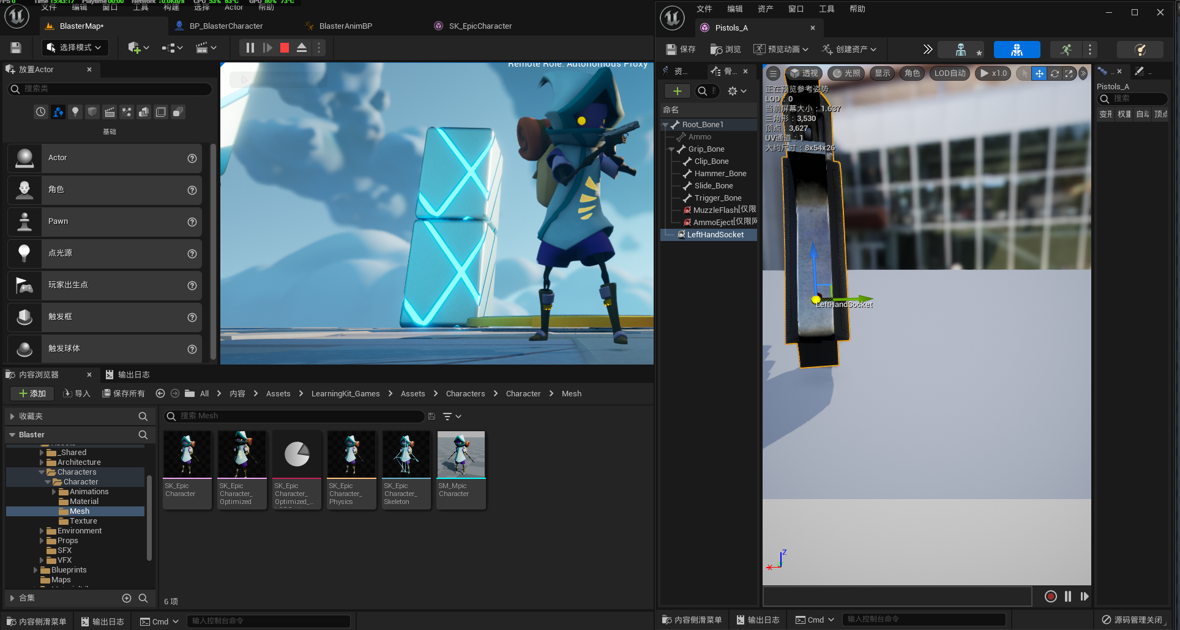Screen dimensions: 1180x630
Task: Switch to Animation mode running figure icon
Action: click(x=1066, y=50)
